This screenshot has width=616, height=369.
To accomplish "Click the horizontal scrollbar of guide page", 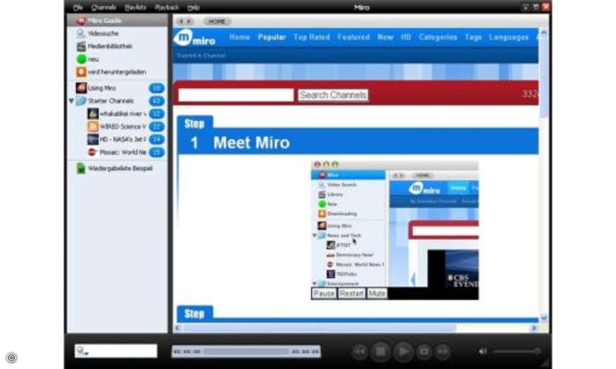I will pos(319,327).
